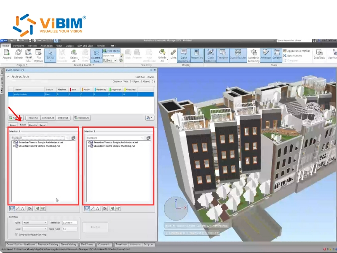
Task: Open Quick Properties display
Action: (184, 54)
